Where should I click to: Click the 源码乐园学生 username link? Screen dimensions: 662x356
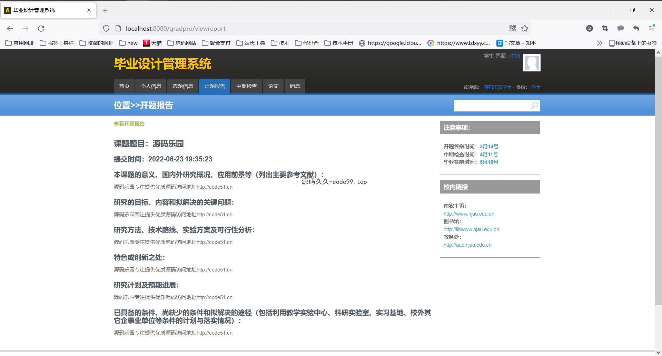click(x=497, y=87)
